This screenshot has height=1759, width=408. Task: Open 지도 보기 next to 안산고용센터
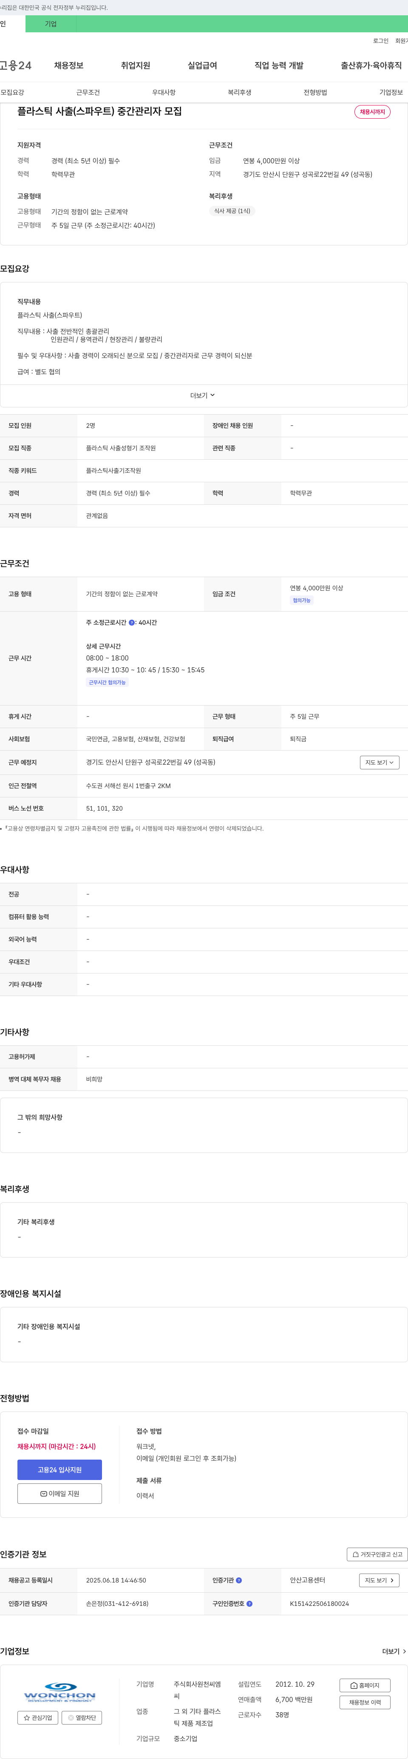[379, 1580]
